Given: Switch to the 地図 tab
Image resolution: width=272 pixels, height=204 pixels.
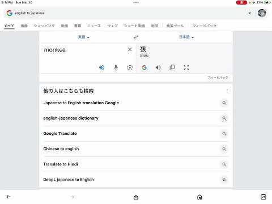Looking at the screenshot, I should click(x=155, y=25).
